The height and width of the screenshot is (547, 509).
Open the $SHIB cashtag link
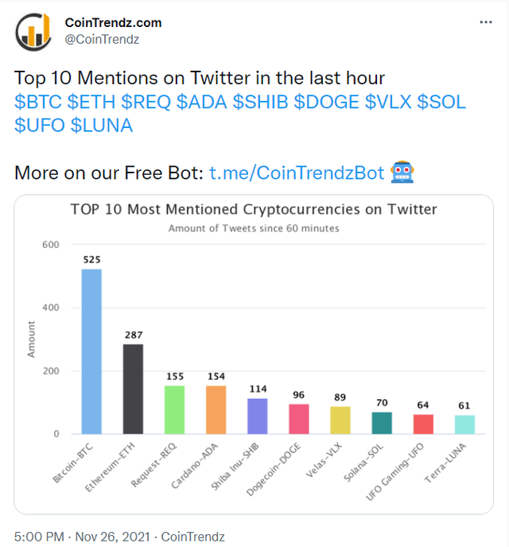pos(262,102)
